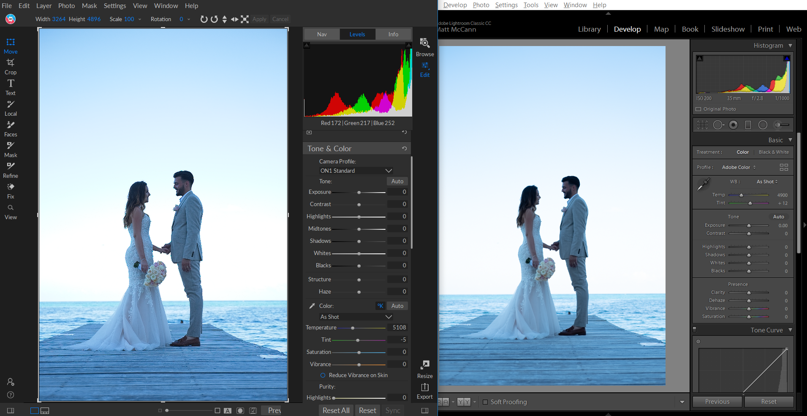Pick the white balance eyedropper in ON1
807x416 pixels.
point(312,306)
